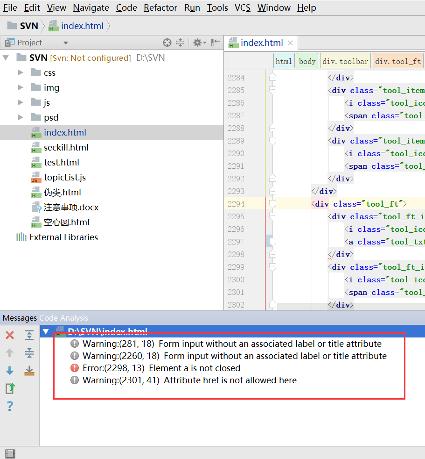Click the SVN folder breadcrumb

[x=23, y=26]
